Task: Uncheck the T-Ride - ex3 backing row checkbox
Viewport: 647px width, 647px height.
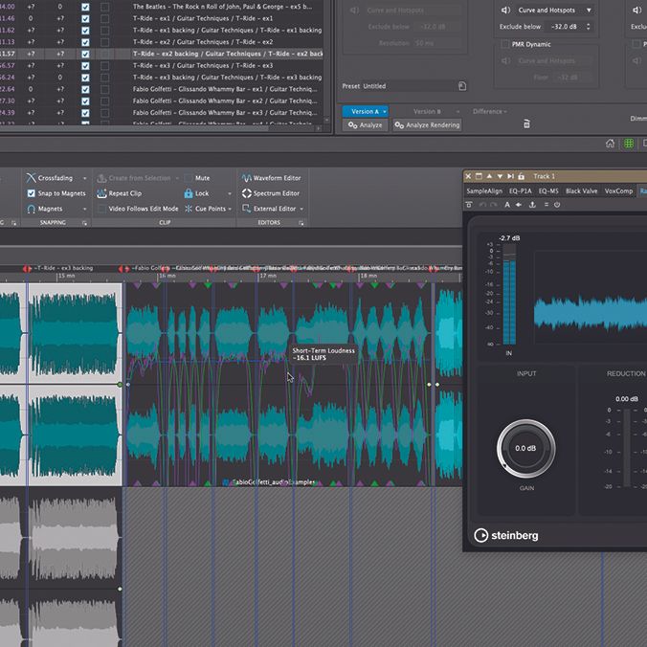Action: pos(85,78)
